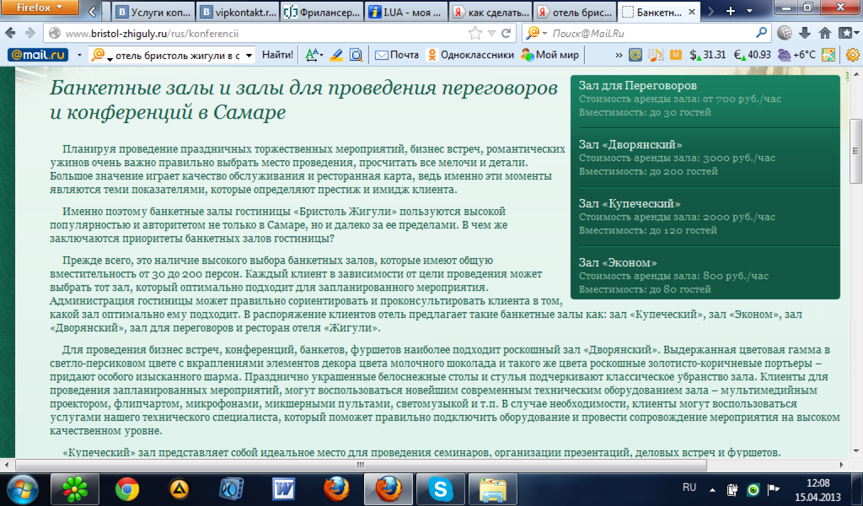This screenshot has width=863, height=506.
Task: Open the Мой мир toolbar link
Action: pyautogui.click(x=550, y=55)
